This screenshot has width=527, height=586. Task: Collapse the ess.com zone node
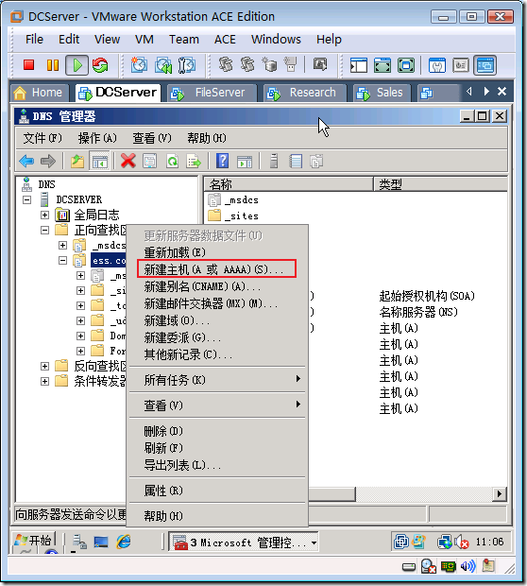(x=62, y=261)
